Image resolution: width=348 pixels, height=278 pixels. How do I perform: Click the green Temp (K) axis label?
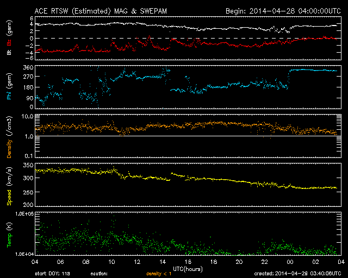click(x=8, y=234)
